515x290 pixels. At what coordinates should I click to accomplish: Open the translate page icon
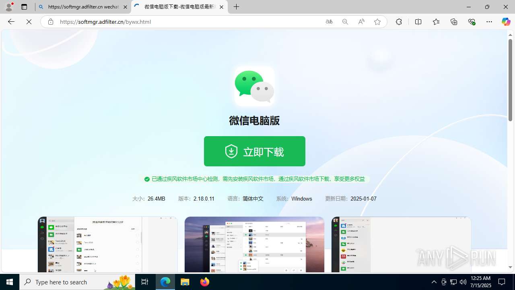pyautogui.click(x=329, y=22)
